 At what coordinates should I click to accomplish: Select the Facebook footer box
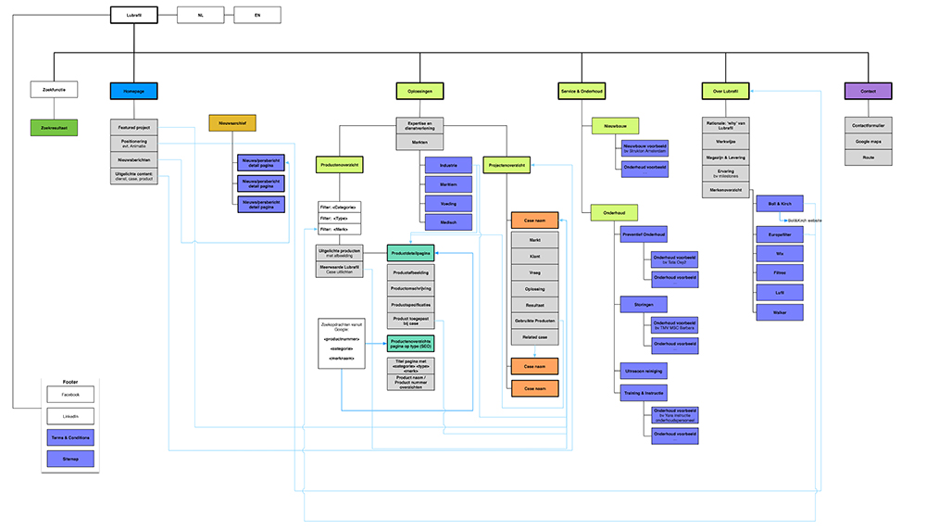(x=70, y=395)
